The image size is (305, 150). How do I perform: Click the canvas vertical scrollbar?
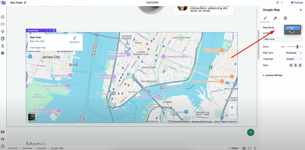[x=258, y=45]
